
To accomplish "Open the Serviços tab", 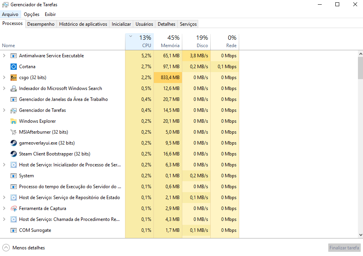I will tap(188, 24).
